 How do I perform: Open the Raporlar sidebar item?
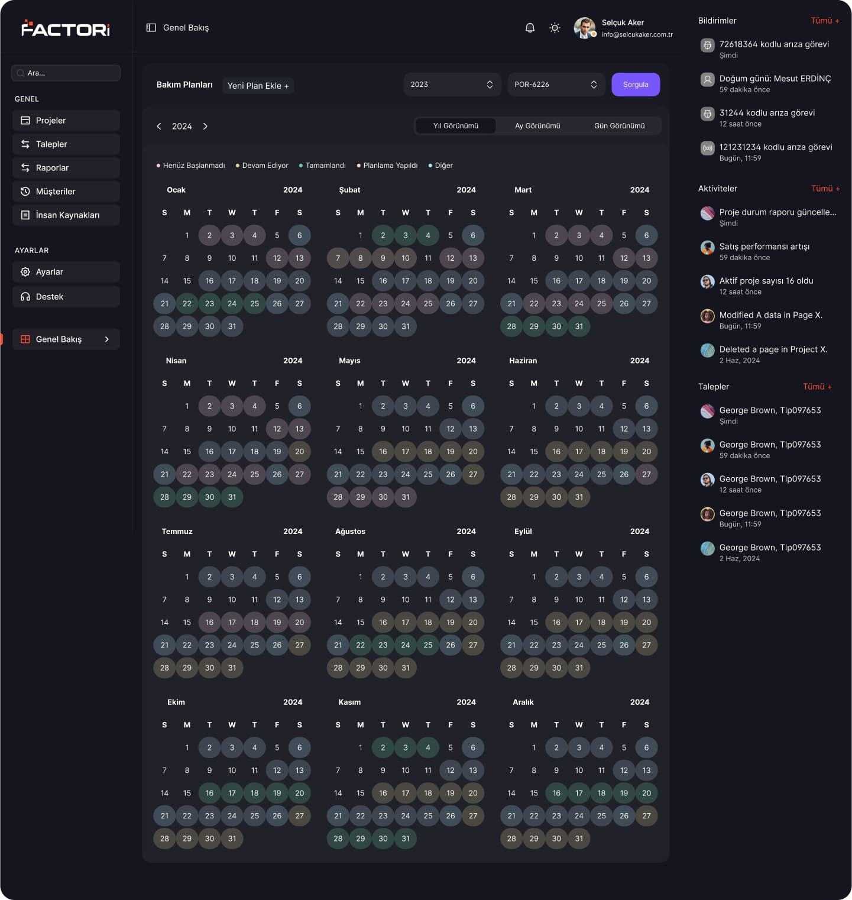66,168
